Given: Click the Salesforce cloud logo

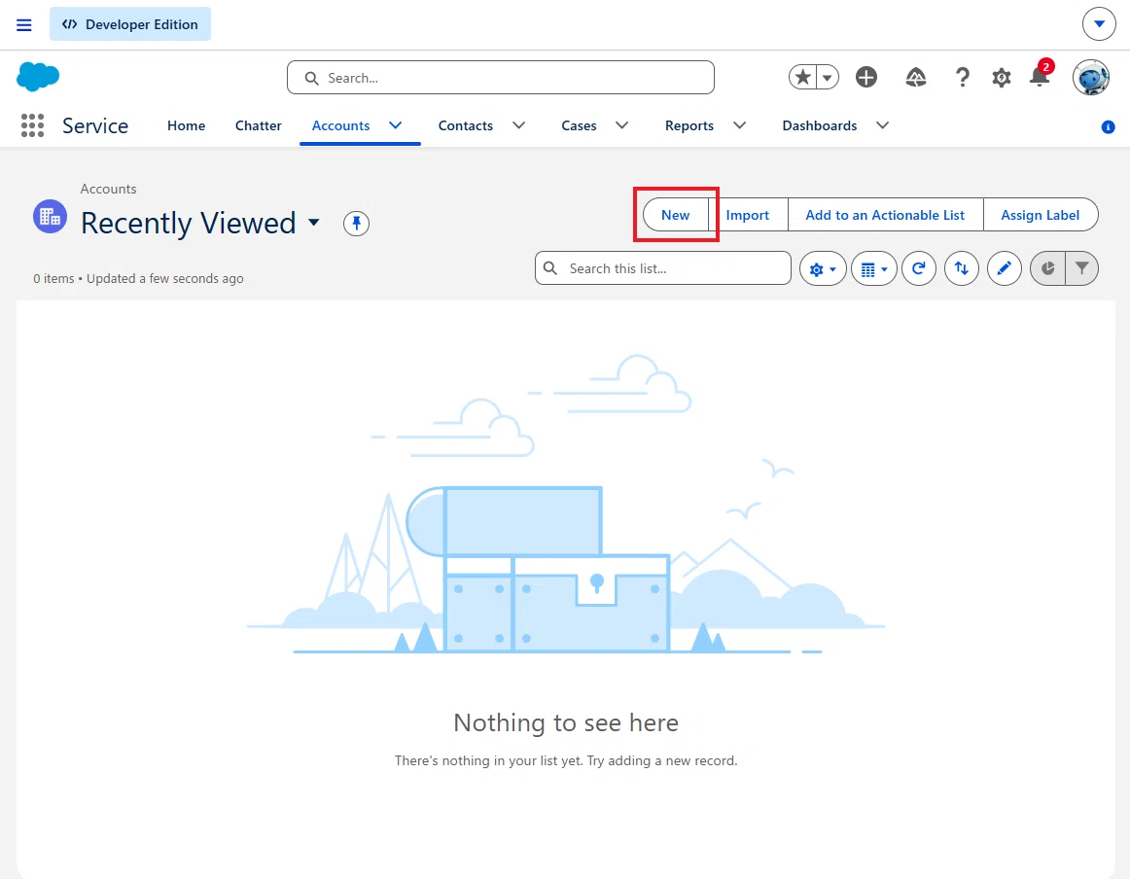Looking at the screenshot, I should click(x=38, y=77).
